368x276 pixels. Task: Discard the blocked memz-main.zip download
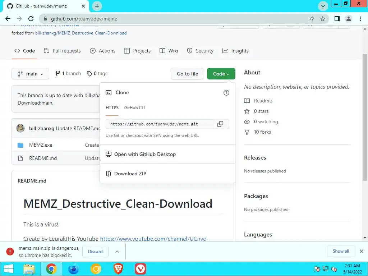(95, 251)
